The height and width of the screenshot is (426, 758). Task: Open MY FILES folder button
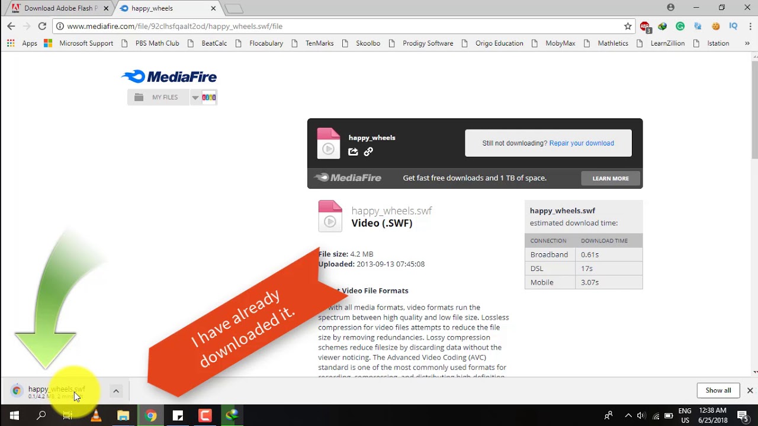[158, 98]
